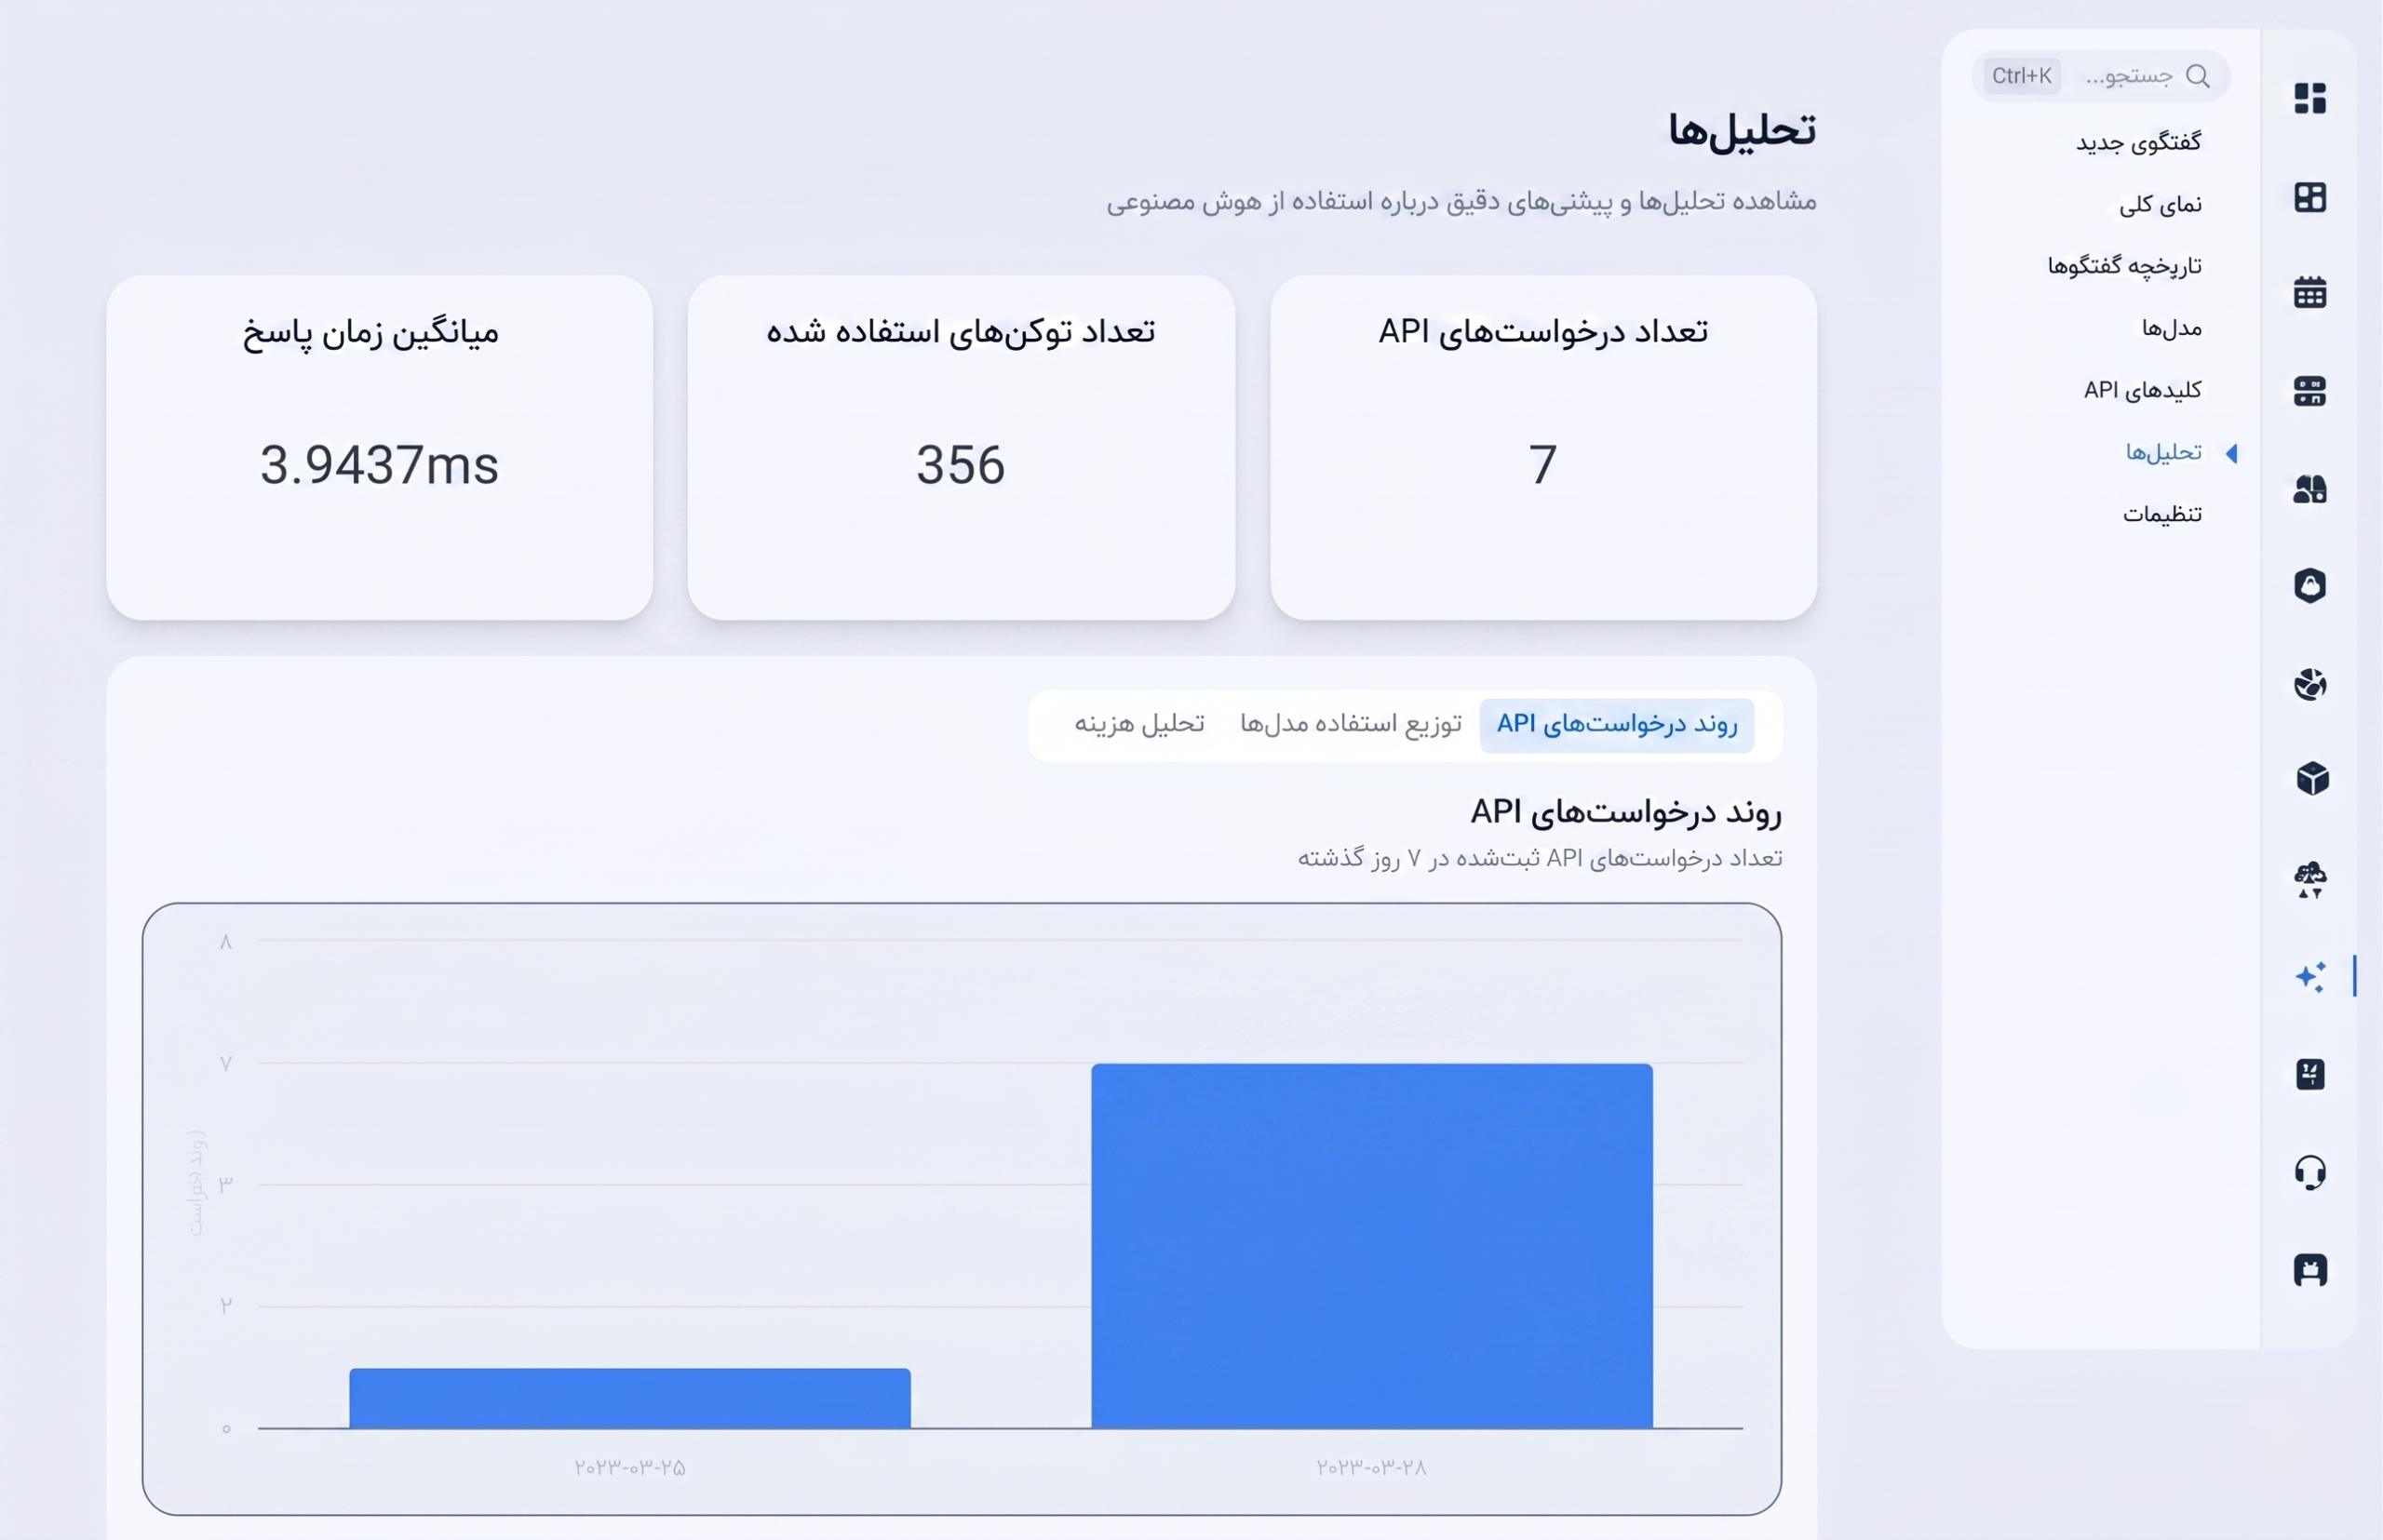Click the جستجو search input field
This screenshot has height=1540, width=2383.
click(2101, 76)
